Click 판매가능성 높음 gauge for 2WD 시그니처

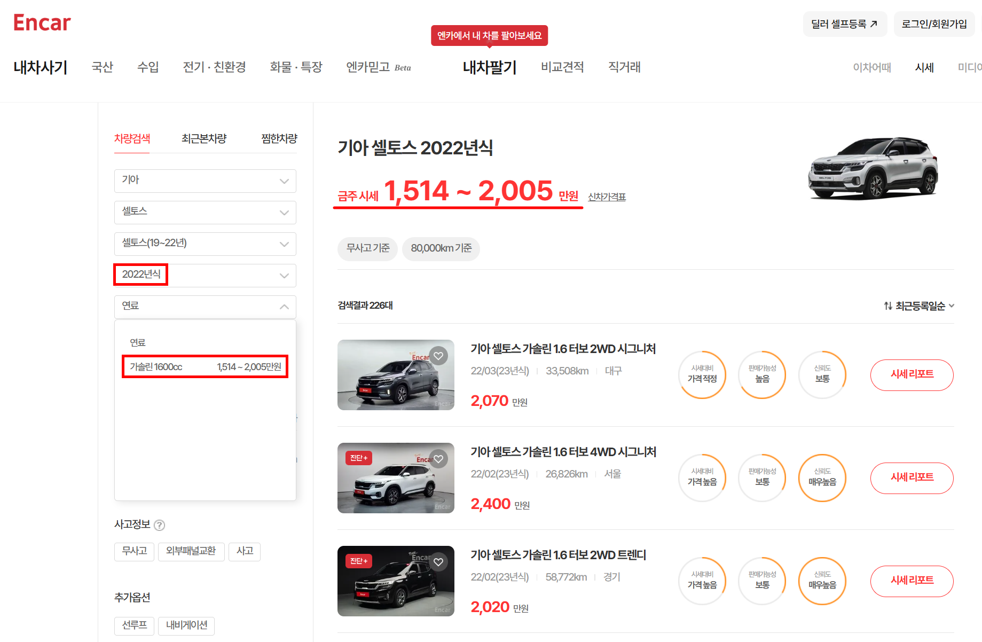[762, 375]
